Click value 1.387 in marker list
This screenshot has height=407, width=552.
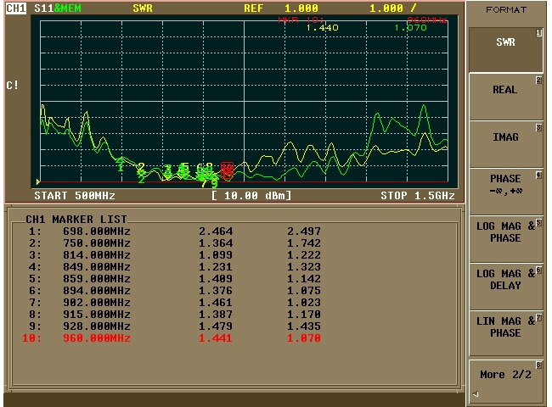(216, 315)
